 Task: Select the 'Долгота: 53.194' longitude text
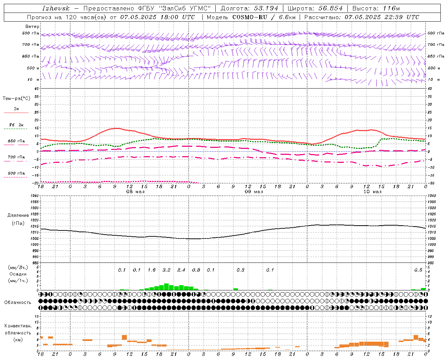(249, 8)
